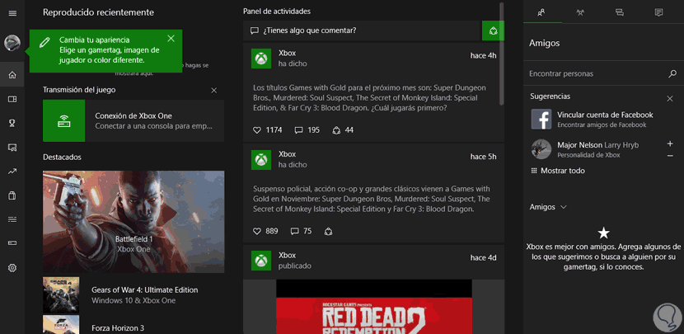
Task: Open Settings gear in the sidebar
Action: click(x=12, y=268)
